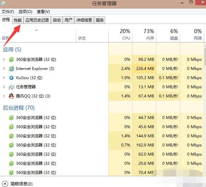Click the 360 browser icon in the 45.6 MB row

[11, 127]
